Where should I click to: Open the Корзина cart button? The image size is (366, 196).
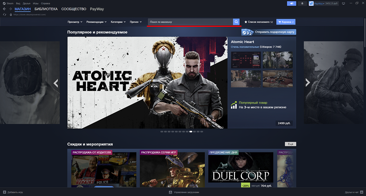pos(286,22)
